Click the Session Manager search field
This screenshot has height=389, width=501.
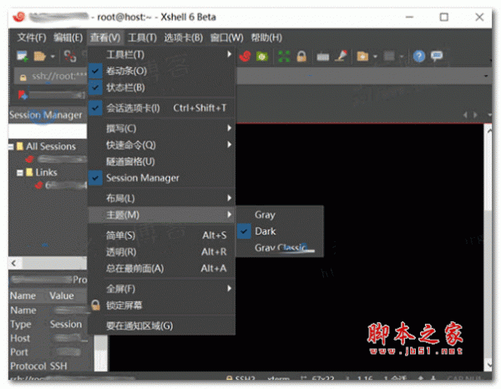(48, 131)
